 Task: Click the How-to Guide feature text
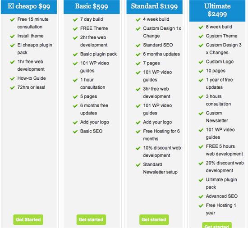32,78
